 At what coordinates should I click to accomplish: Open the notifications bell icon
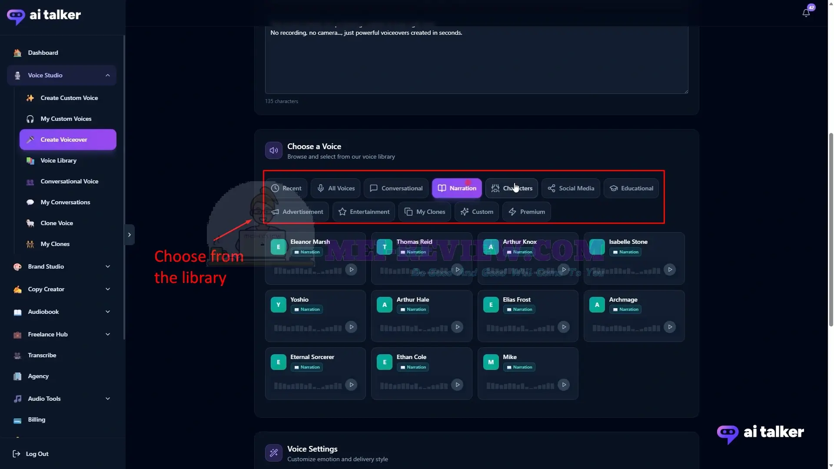[x=806, y=13]
